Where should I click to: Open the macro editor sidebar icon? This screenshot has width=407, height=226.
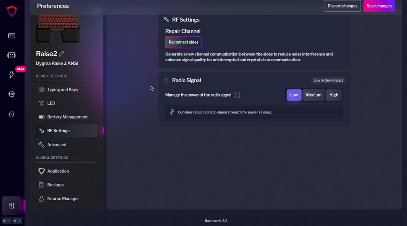pos(12,55)
